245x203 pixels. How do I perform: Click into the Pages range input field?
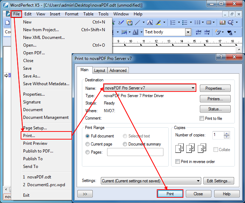tap(135, 152)
